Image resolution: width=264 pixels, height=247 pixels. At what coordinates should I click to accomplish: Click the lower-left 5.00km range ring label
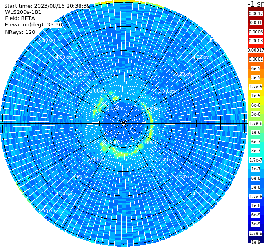pos(47,211)
